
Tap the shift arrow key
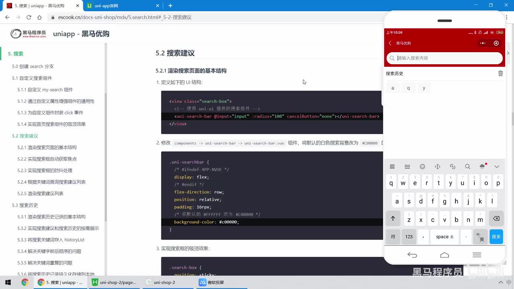tap(393, 219)
